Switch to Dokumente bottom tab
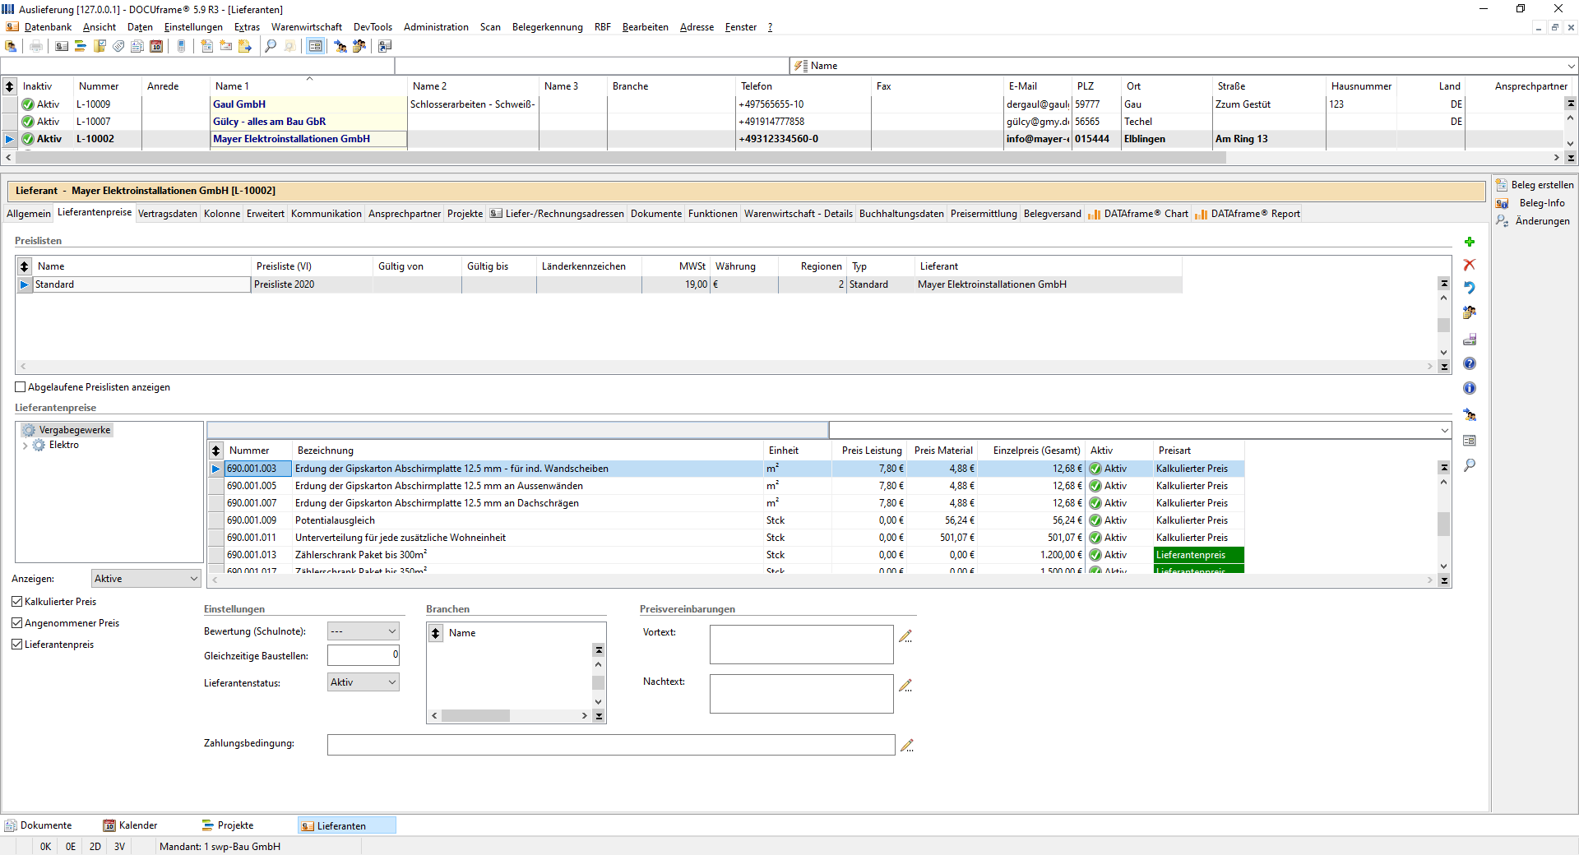1579x855 pixels. [x=39, y=825]
